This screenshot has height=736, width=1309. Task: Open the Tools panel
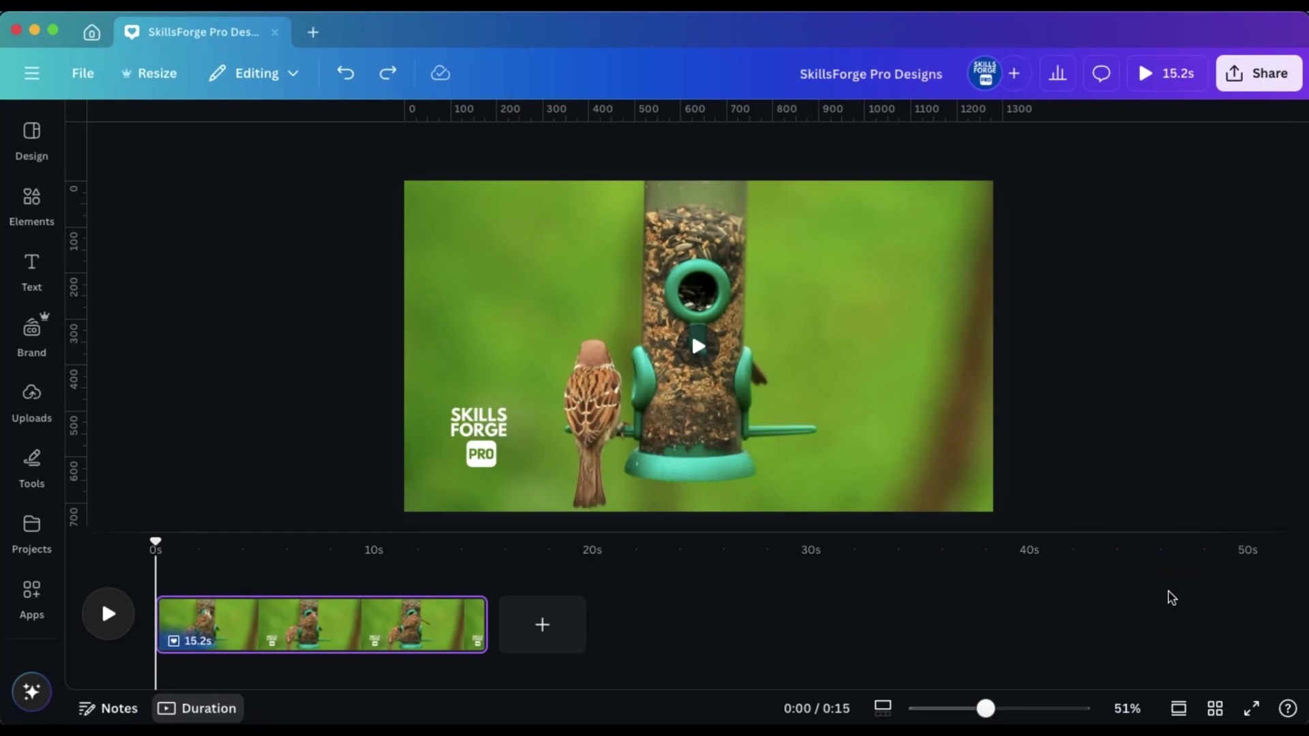(x=31, y=468)
